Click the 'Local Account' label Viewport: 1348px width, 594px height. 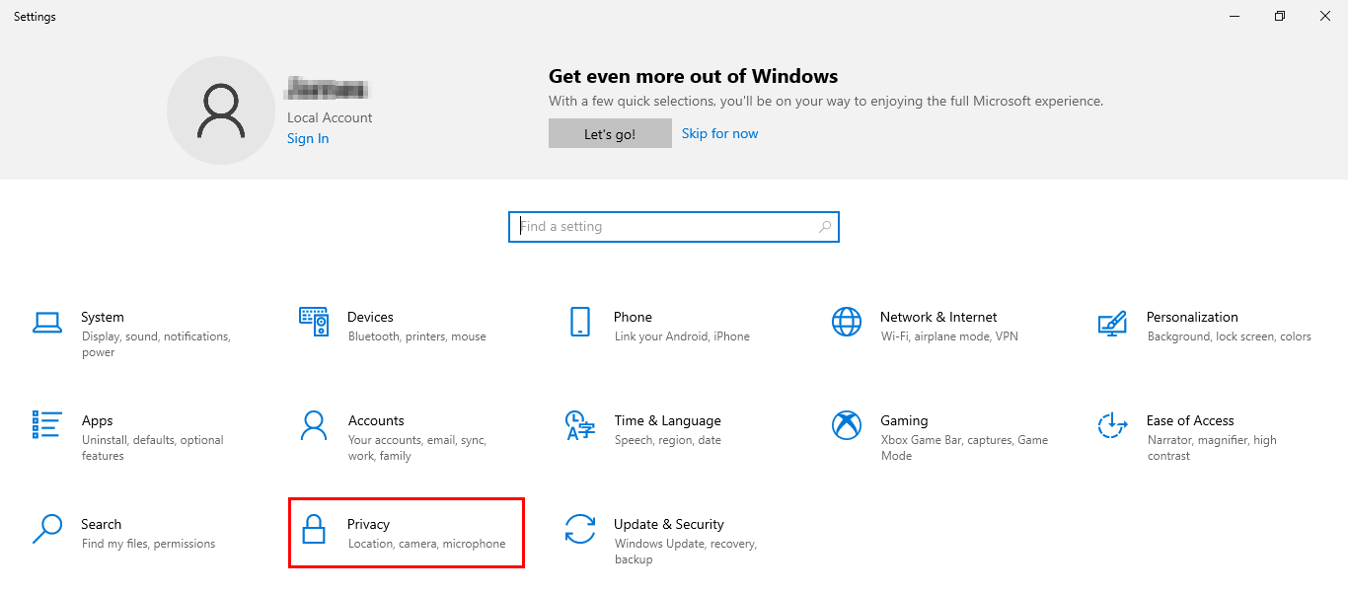[x=330, y=117]
